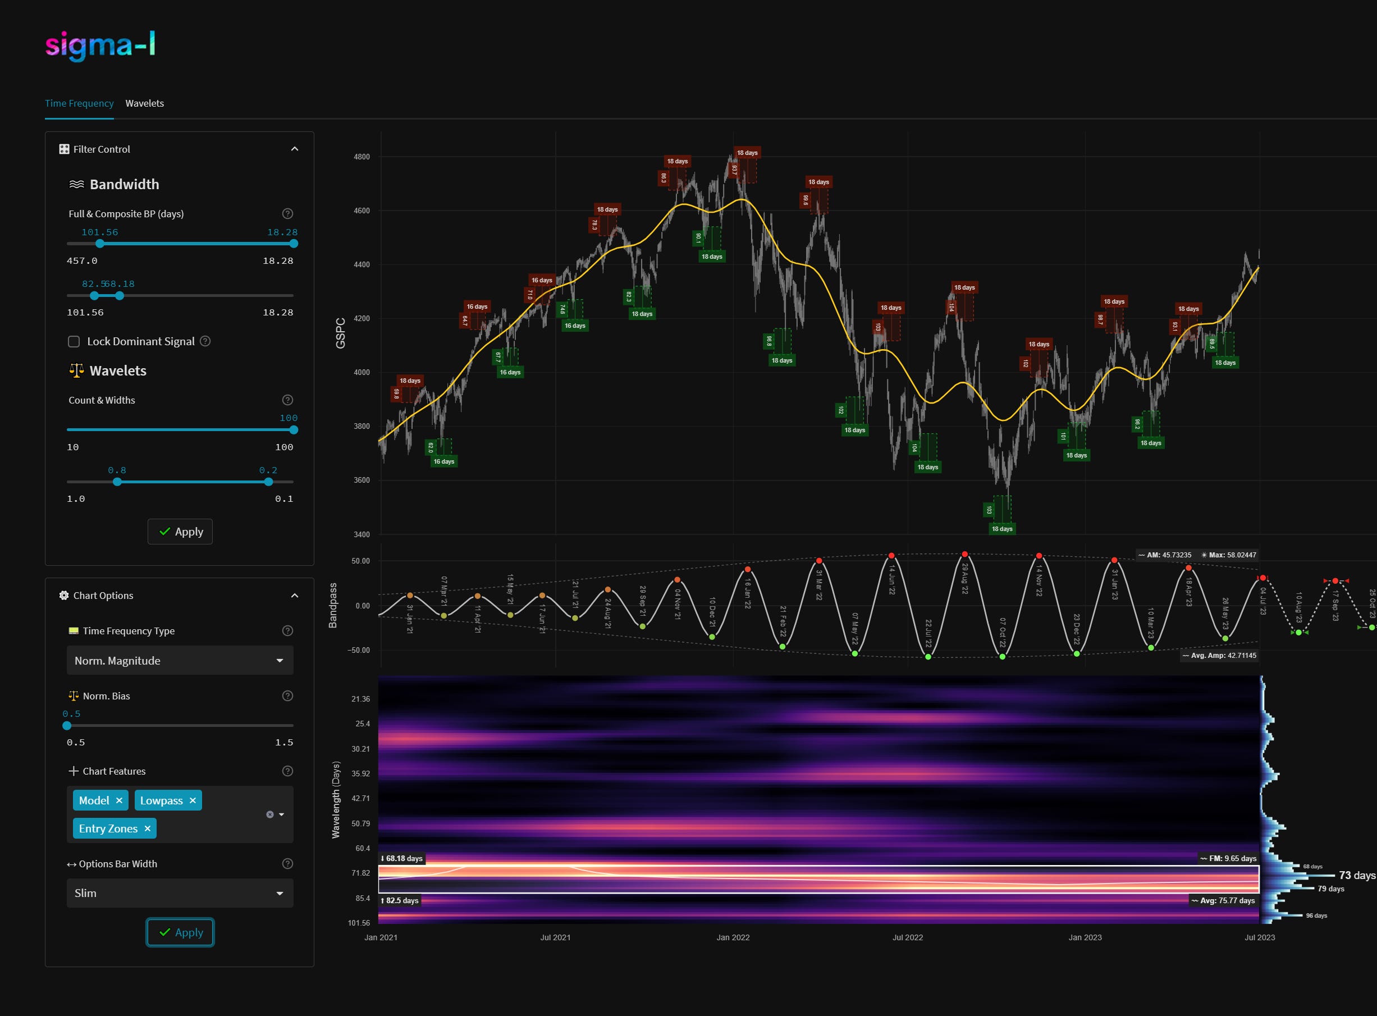The width and height of the screenshot is (1377, 1016).
Task: Click the sigma-l logo
Action: pos(100,45)
